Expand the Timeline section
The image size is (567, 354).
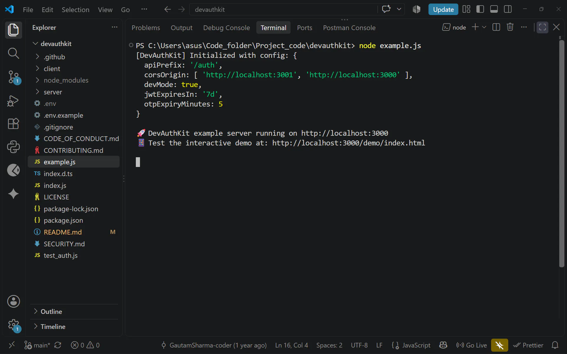(74, 327)
